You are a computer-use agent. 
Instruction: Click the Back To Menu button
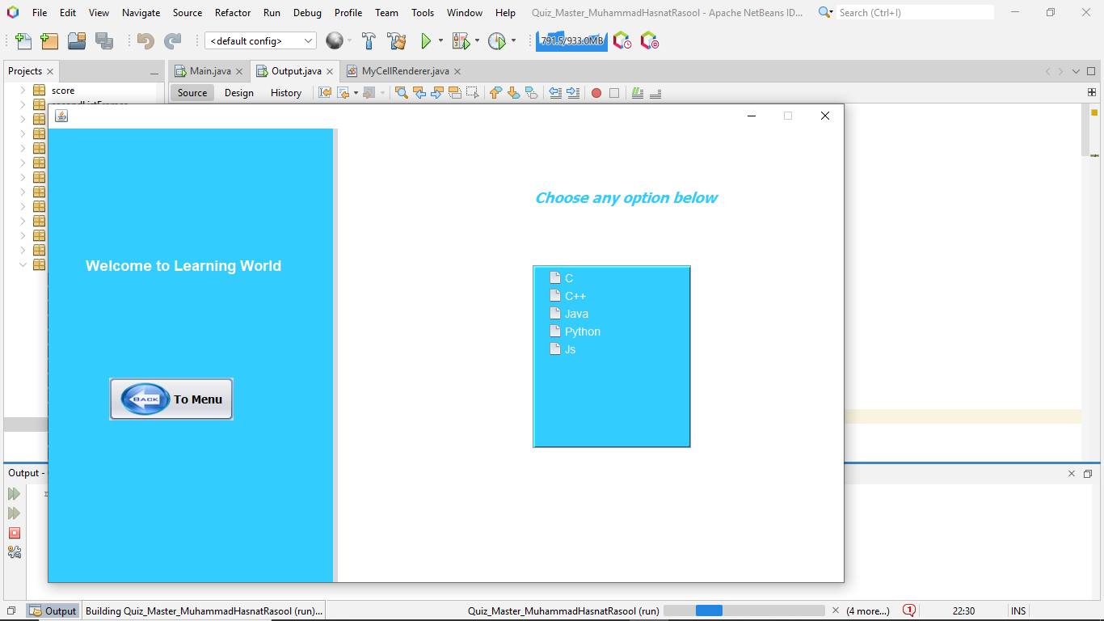pos(171,399)
